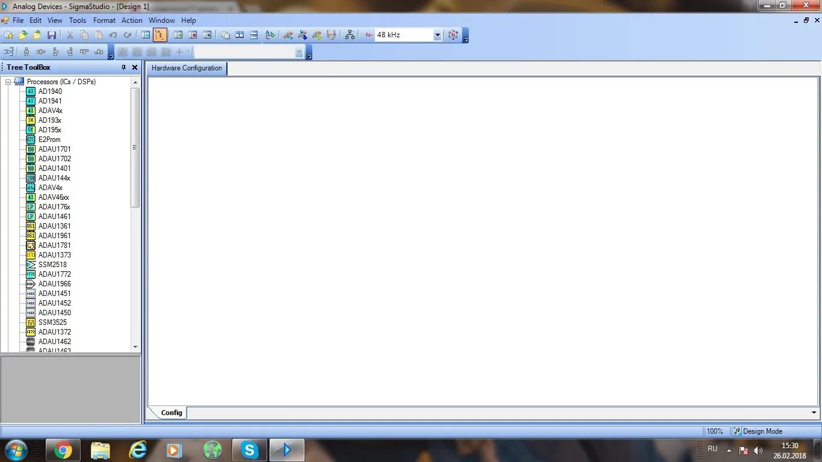Open the dropdown arrow at bottom-right of tab strip
The width and height of the screenshot is (822, 462).
tap(814, 413)
